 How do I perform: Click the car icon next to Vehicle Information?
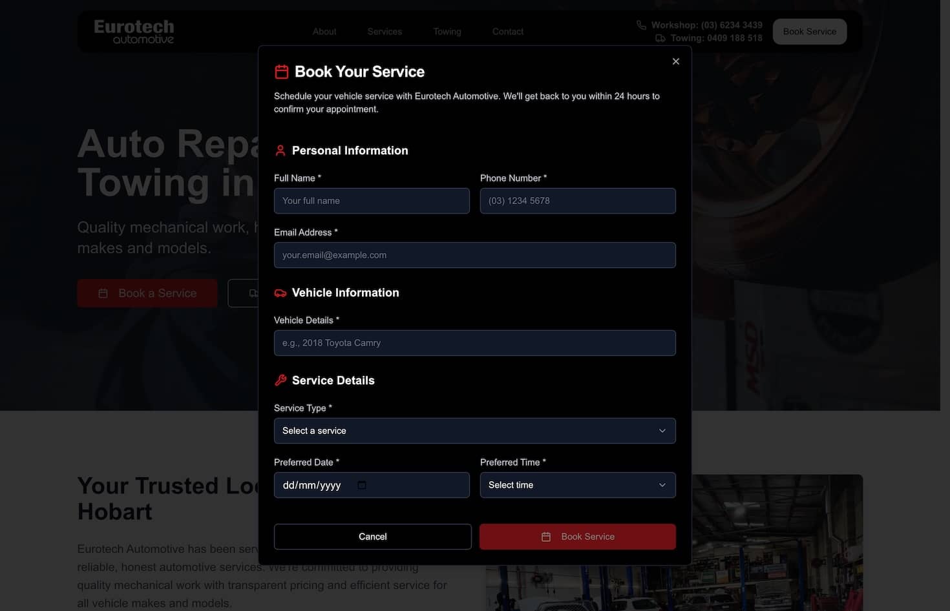coord(280,293)
